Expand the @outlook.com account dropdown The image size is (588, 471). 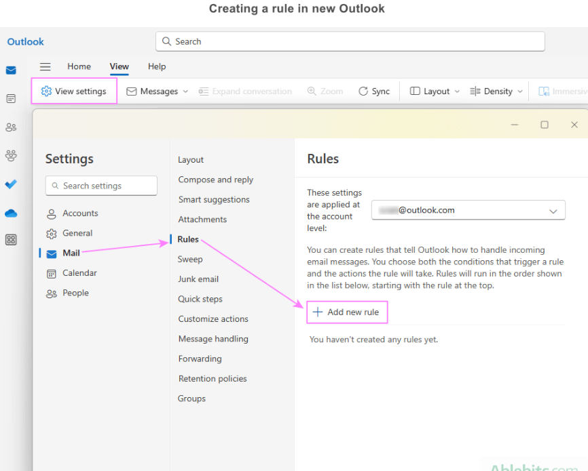(468, 210)
